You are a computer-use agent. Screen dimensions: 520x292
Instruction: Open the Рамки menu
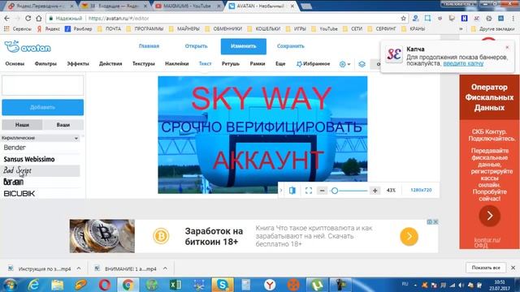(258, 63)
